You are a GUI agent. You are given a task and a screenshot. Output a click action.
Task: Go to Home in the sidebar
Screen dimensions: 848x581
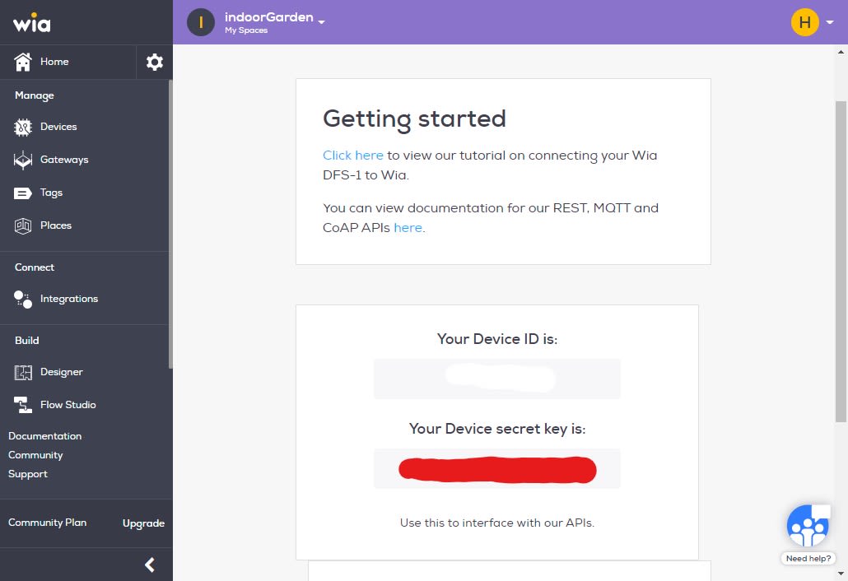point(54,62)
